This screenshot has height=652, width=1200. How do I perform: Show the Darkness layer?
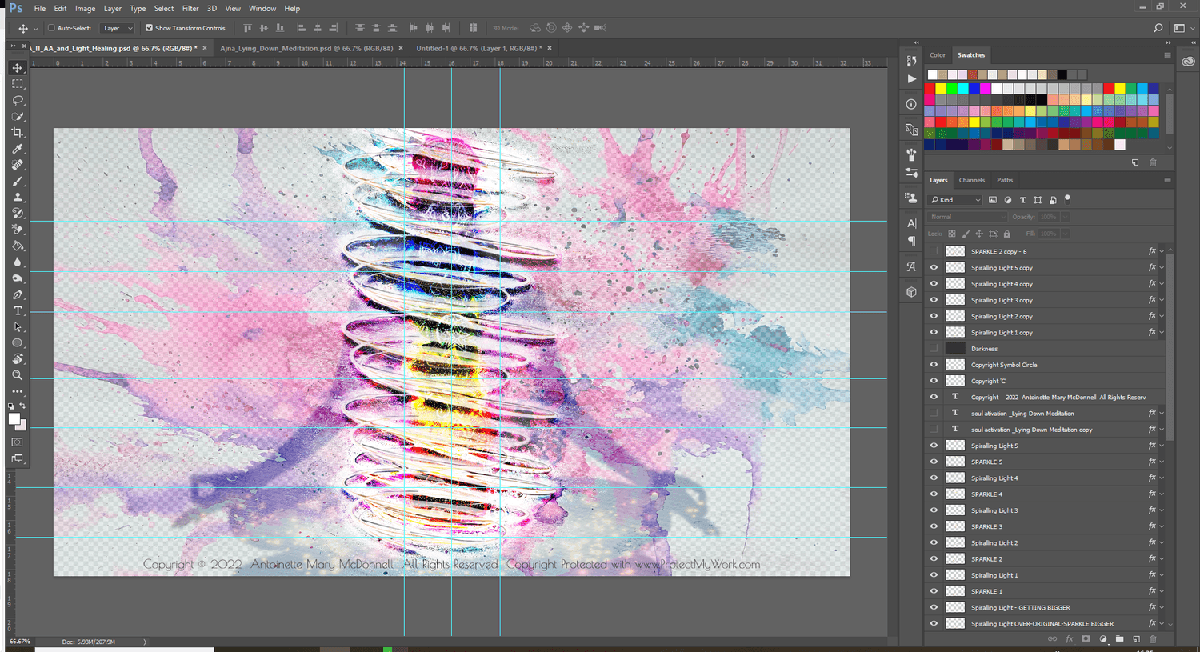[x=934, y=349]
